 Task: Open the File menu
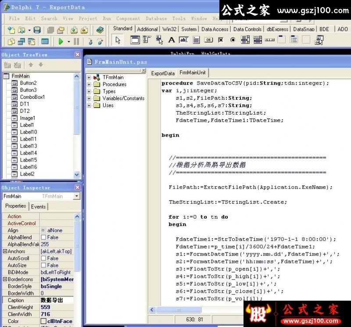pyautogui.click(x=14, y=18)
